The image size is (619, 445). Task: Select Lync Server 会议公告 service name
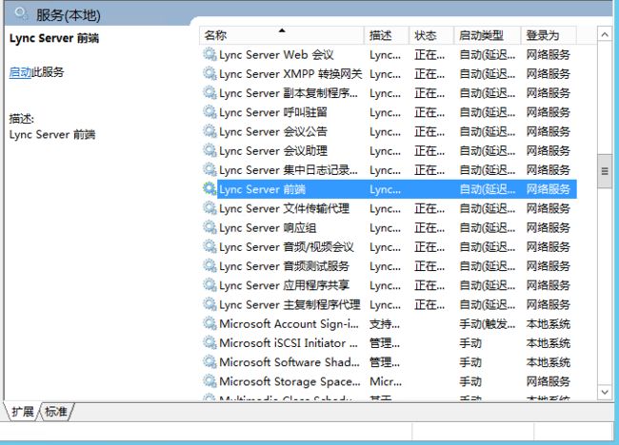click(273, 131)
